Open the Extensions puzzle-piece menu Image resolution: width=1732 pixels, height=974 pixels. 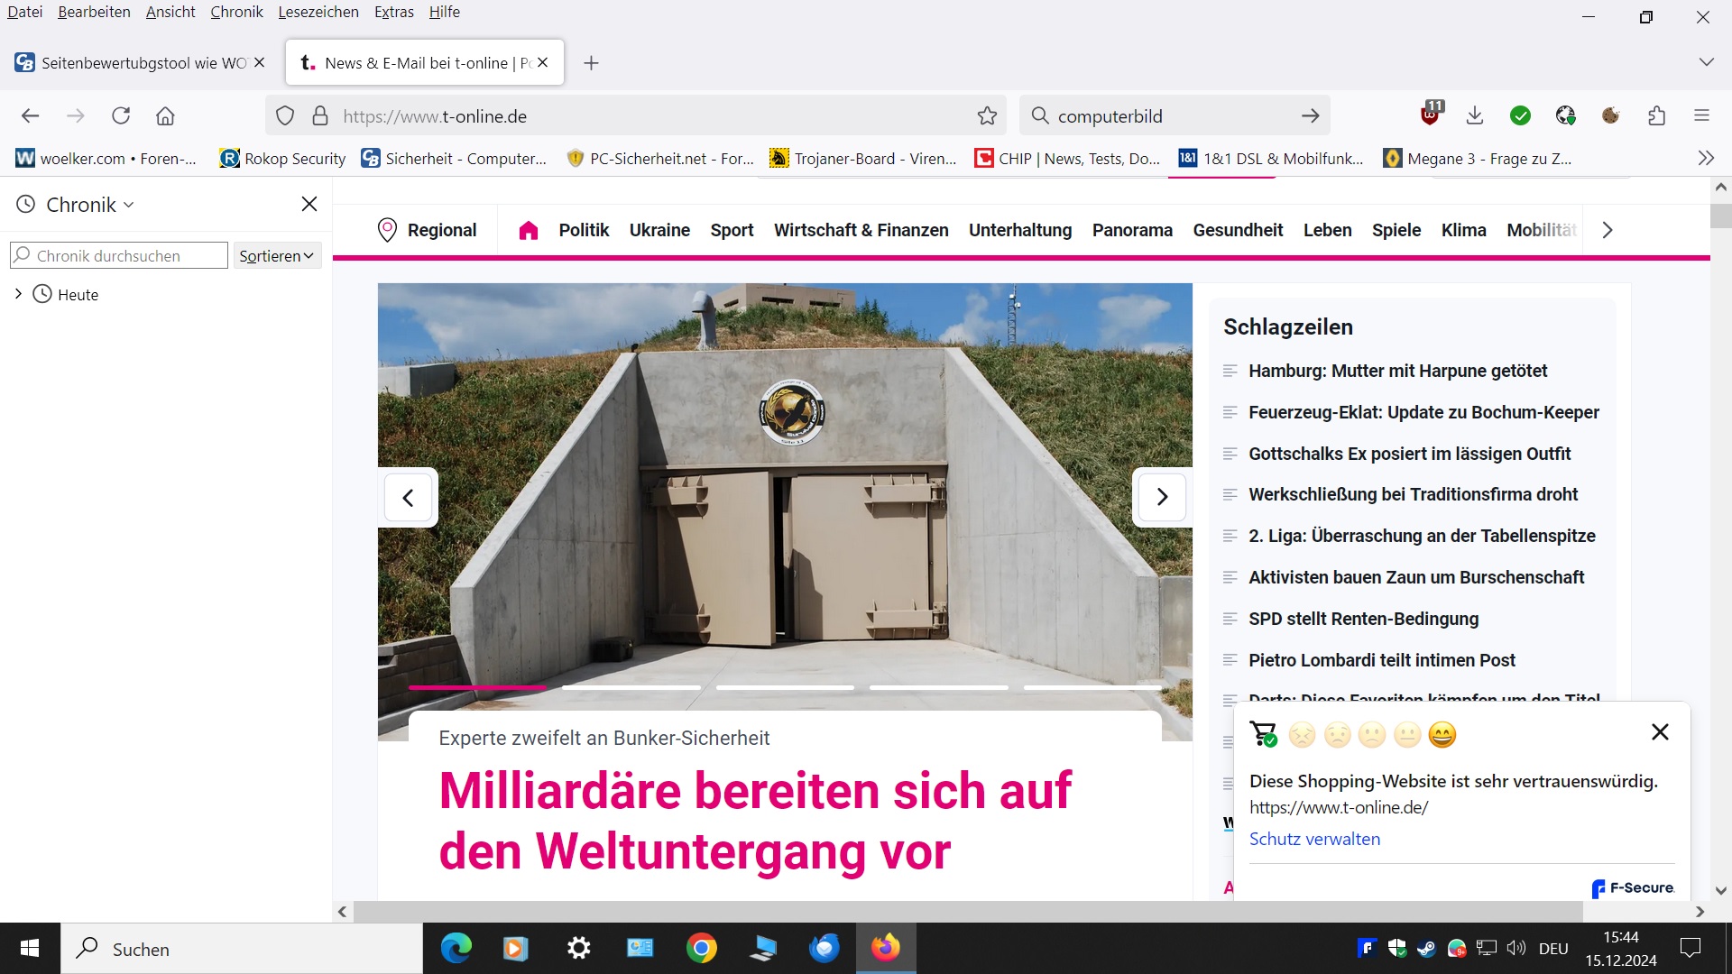[x=1657, y=115]
